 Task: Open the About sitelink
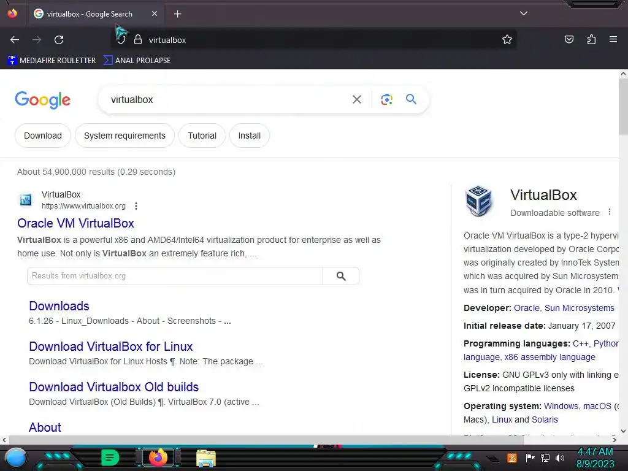(x=45, y=427)
